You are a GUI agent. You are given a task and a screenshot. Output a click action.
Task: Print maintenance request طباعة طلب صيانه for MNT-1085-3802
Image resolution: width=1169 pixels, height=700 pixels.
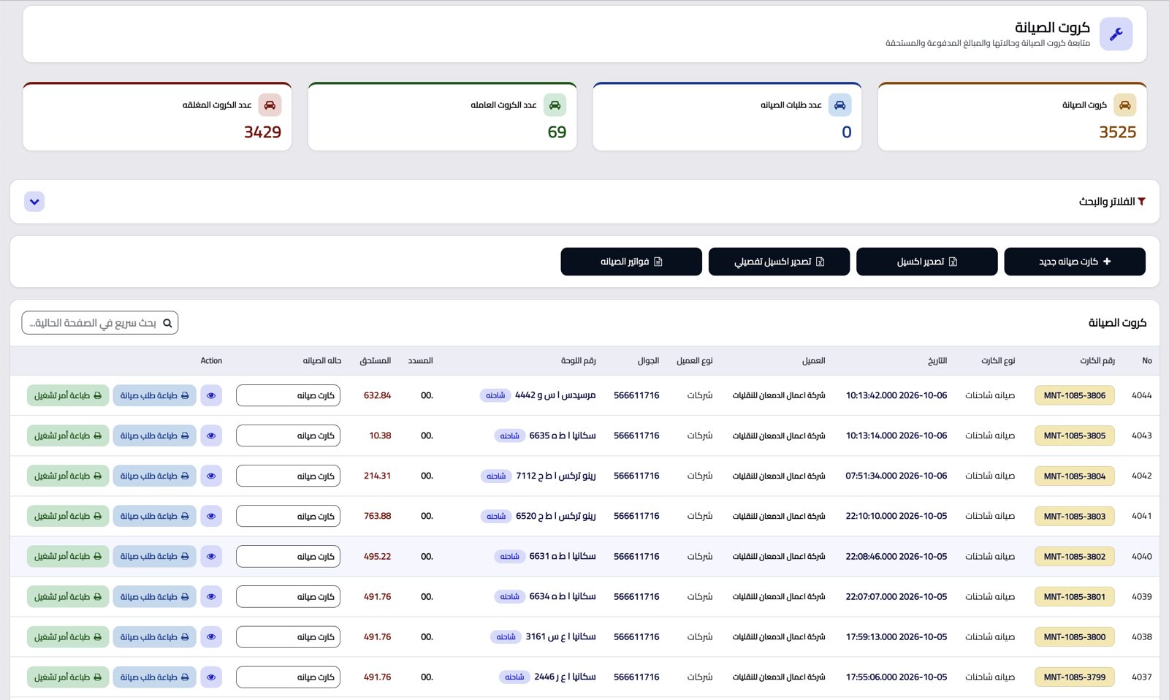tap(155, 556)
